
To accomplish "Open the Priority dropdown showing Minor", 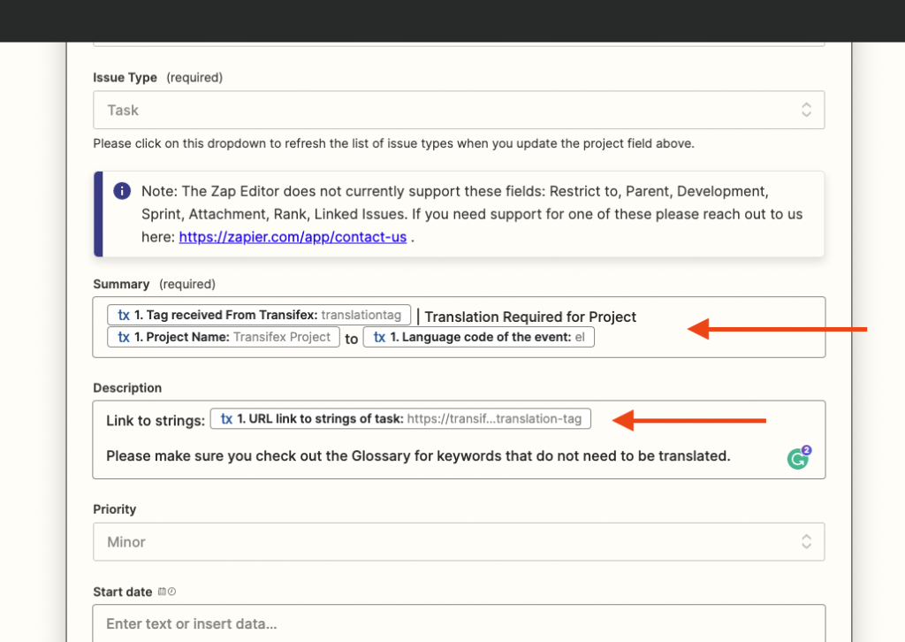I will point(459,541).
